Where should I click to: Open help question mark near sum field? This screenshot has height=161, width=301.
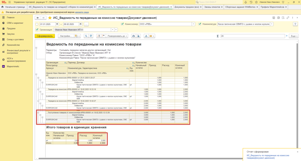[287, 36]
